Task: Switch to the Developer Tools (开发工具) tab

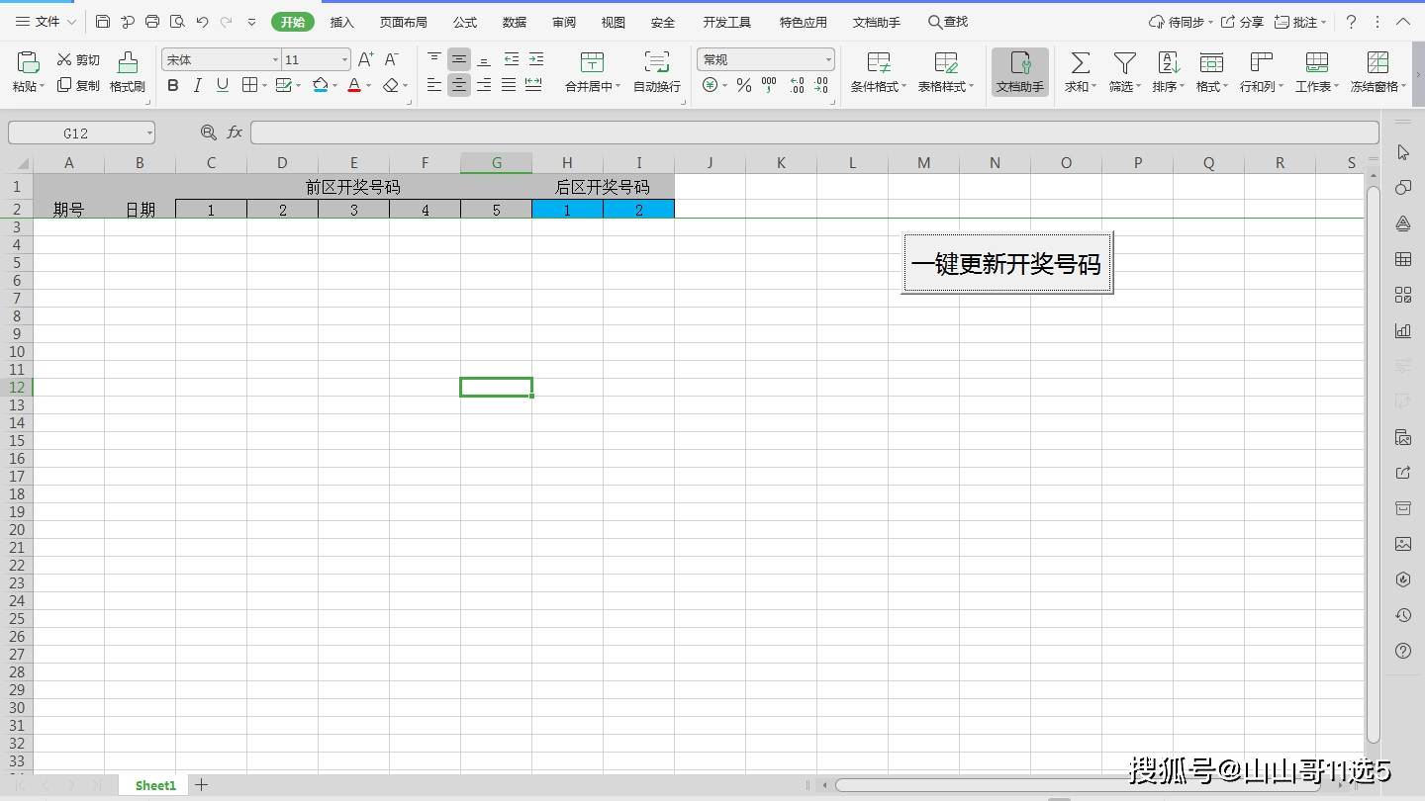Action: click(x=727, y=22)
